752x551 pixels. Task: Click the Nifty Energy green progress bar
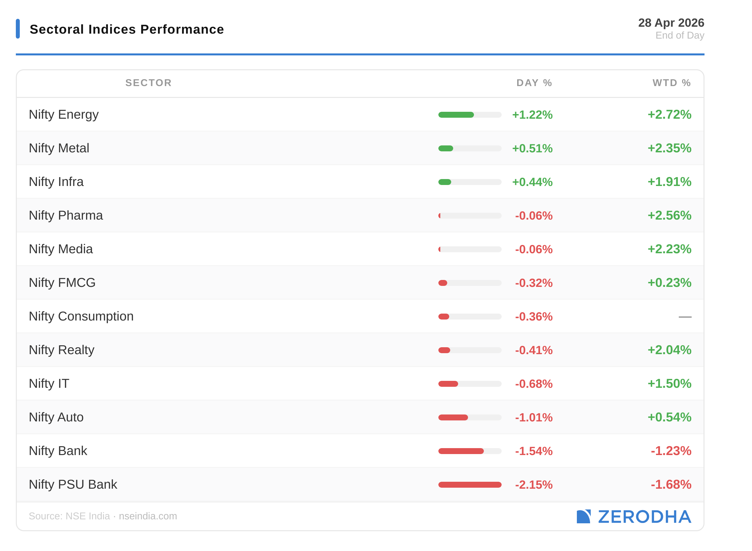coord(456,115)
